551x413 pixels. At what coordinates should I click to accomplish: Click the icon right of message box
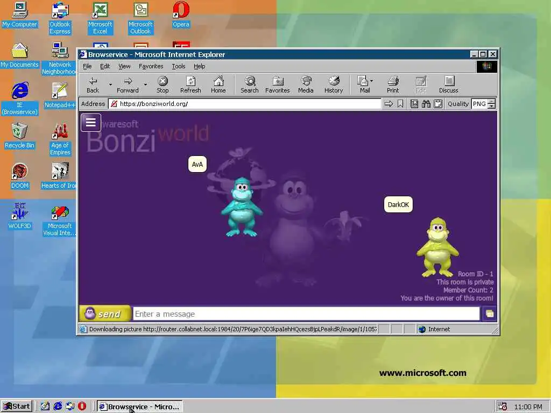490,314
